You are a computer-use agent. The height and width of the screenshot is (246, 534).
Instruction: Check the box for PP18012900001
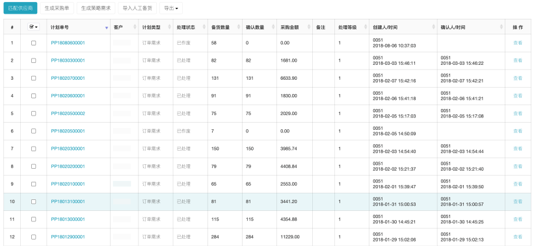(x=33, y=237)
